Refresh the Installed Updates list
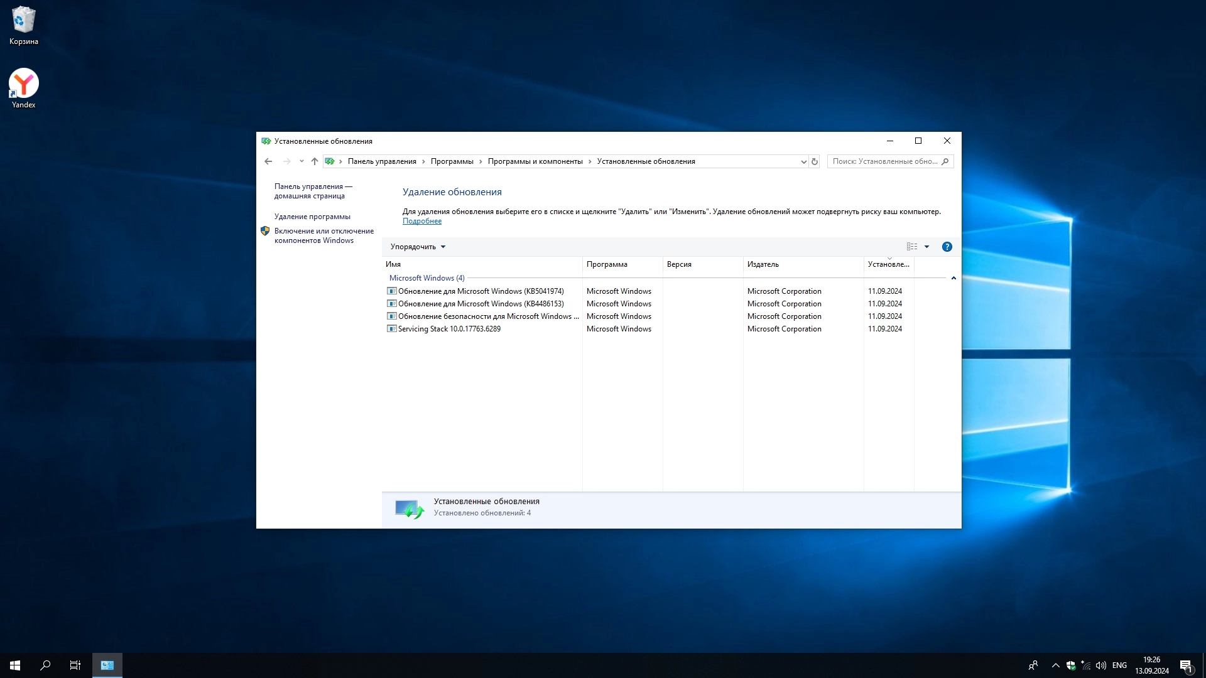Image resolution: width=1206 pixels, height=678 pixels. [815, 161]
